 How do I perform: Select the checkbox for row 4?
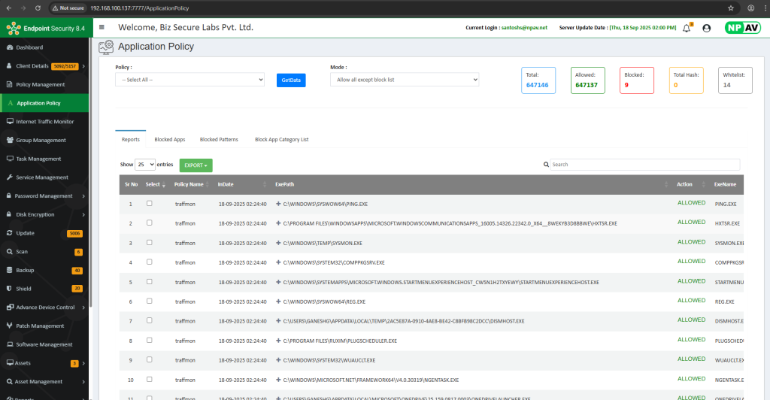150,262
